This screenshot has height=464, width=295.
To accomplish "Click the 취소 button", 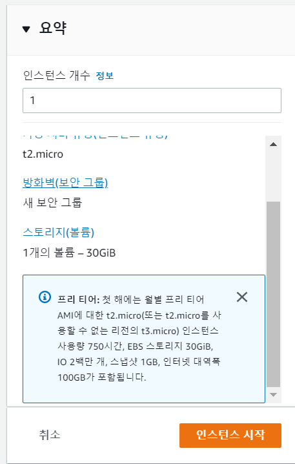I will click(50, 435).
